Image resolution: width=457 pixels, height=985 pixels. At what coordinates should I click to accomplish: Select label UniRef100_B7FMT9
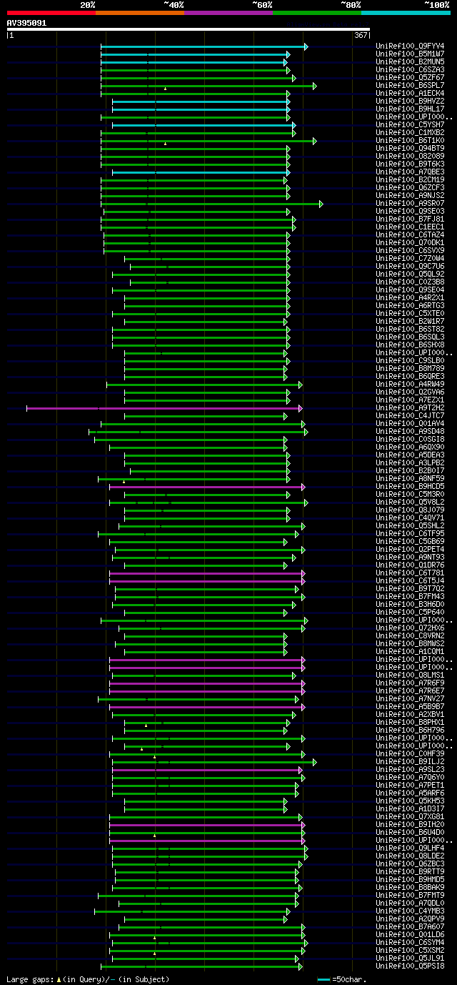[410, 896]
